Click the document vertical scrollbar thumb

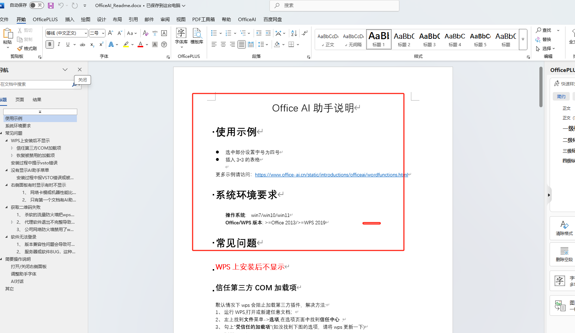click(541, 87)
